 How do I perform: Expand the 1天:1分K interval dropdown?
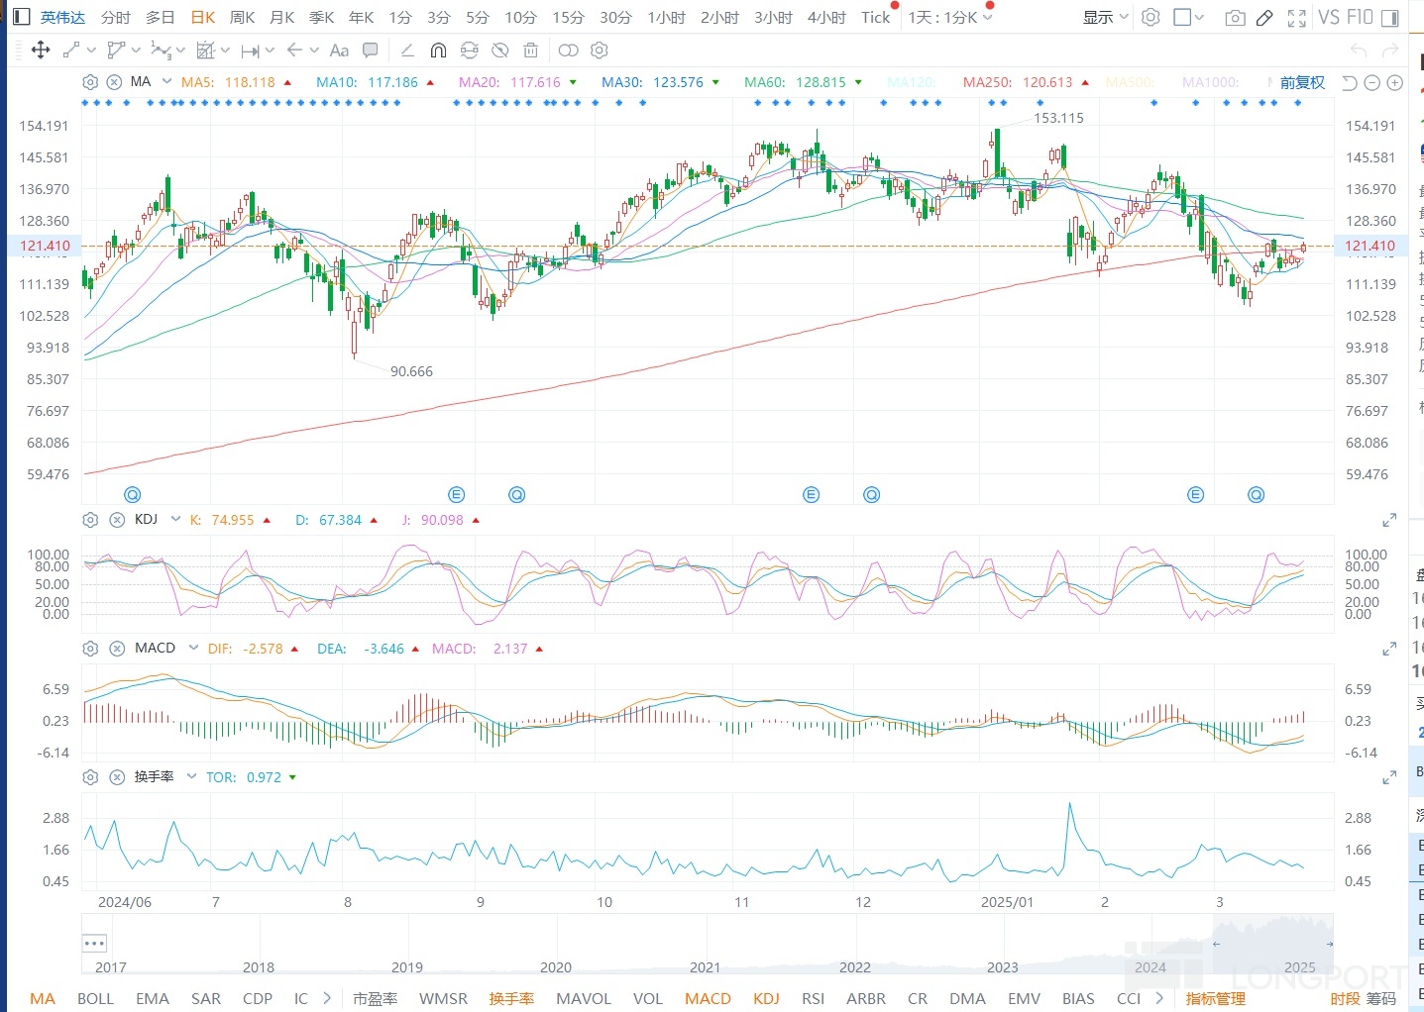(950, 17)
